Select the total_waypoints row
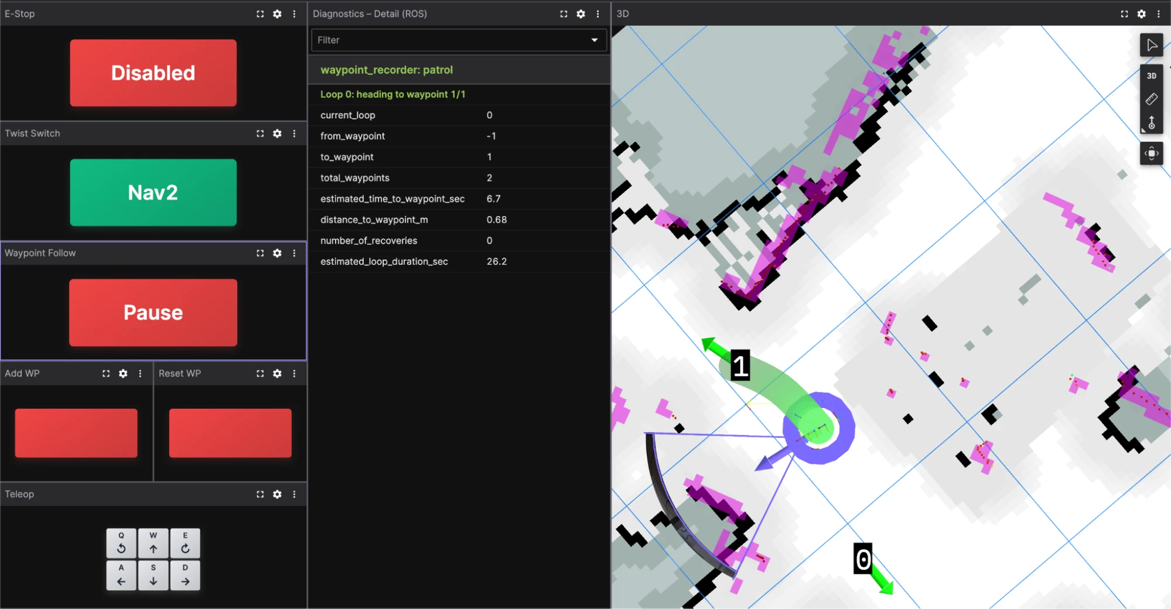 click(459, 178)
